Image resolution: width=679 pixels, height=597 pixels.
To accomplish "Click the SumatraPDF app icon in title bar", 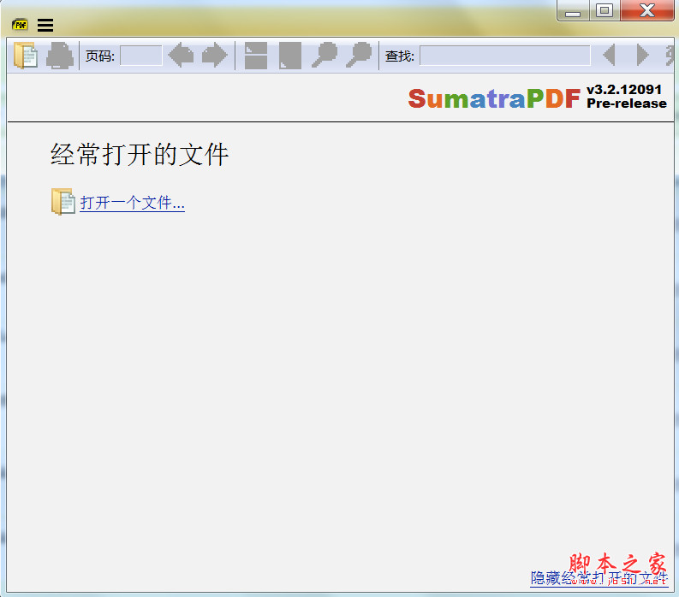I will pos(20,25).
